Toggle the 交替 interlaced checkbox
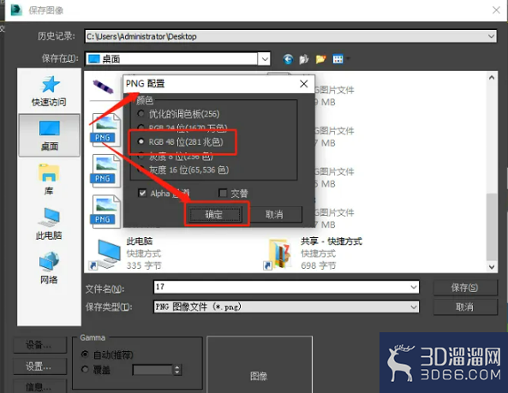Viewport: 508px width, 393px height. 223,193
